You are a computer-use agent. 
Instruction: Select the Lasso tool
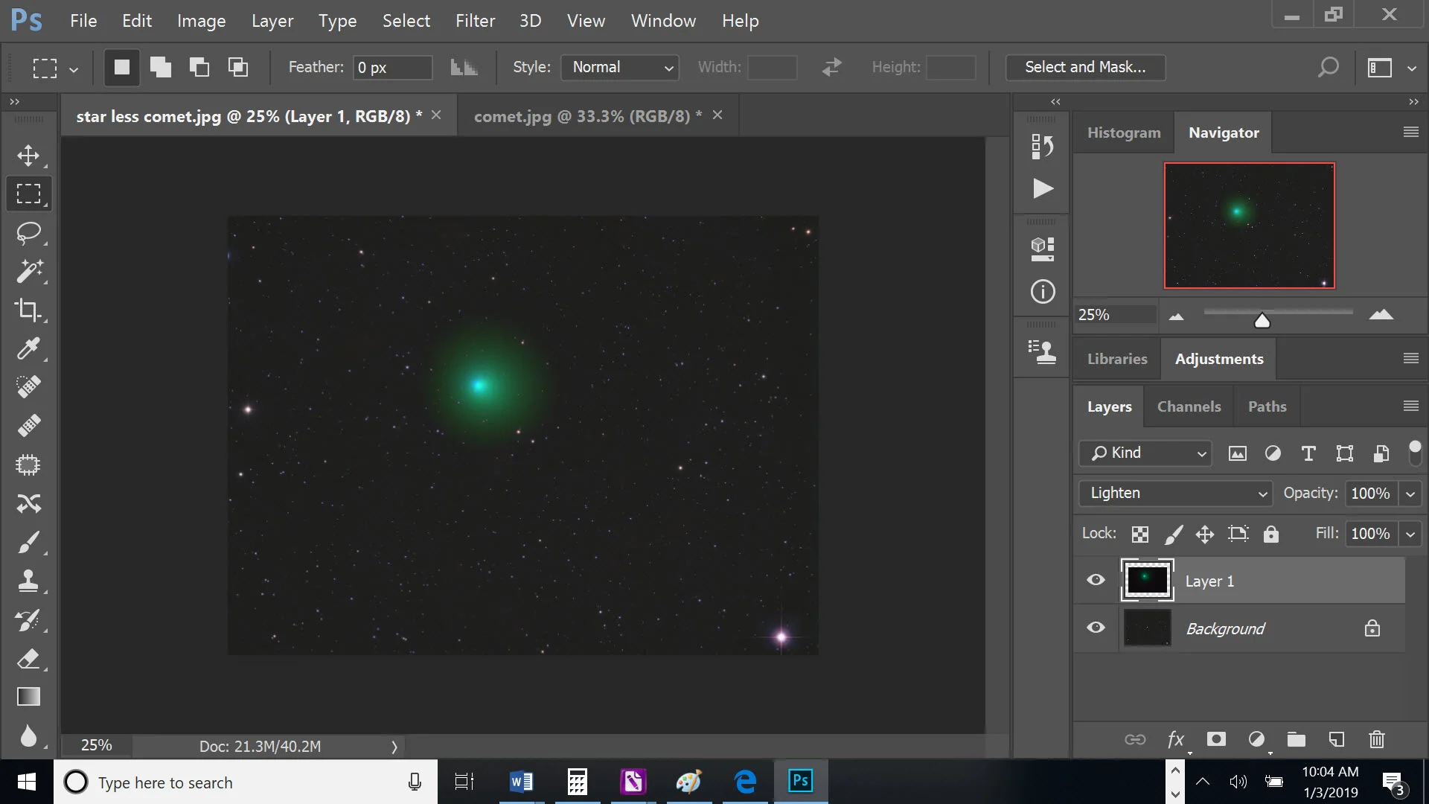[x=28, y=233]
